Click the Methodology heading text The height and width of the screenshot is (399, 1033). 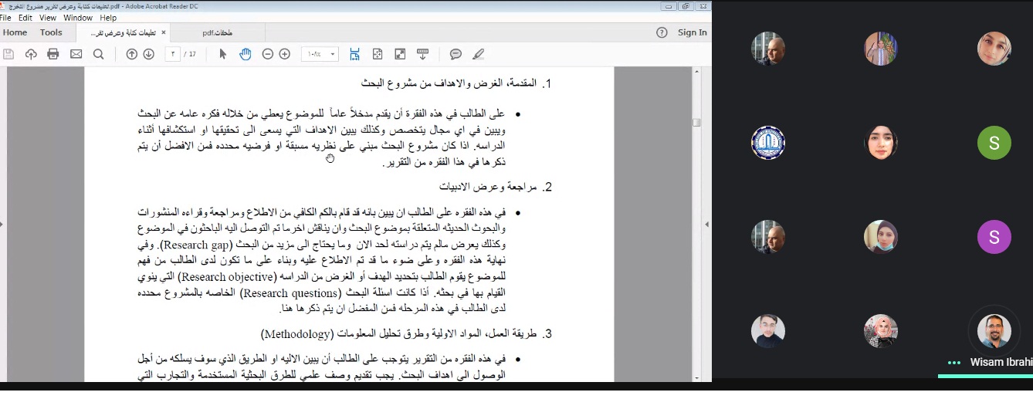click(x=296, y=334)
